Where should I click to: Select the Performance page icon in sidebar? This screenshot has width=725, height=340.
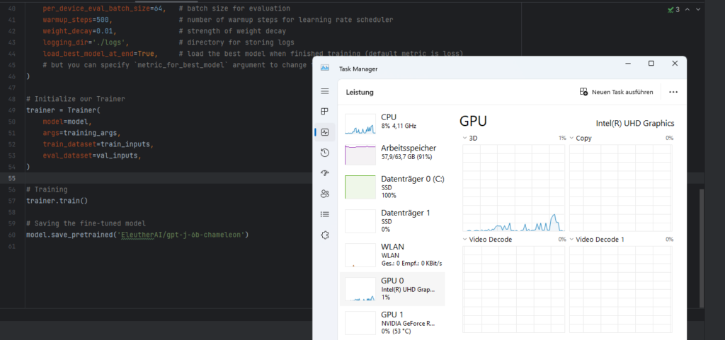(x=325, y=132)
